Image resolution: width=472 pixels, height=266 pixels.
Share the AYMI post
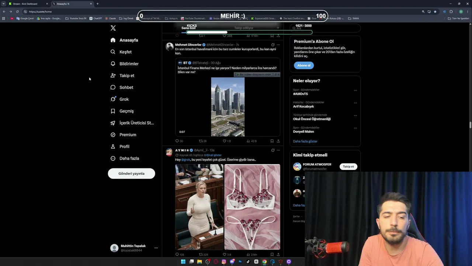point(278,255)
